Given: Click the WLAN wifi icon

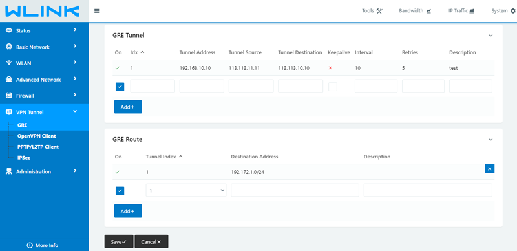Looking at the screenshot, I should (9, 63).
